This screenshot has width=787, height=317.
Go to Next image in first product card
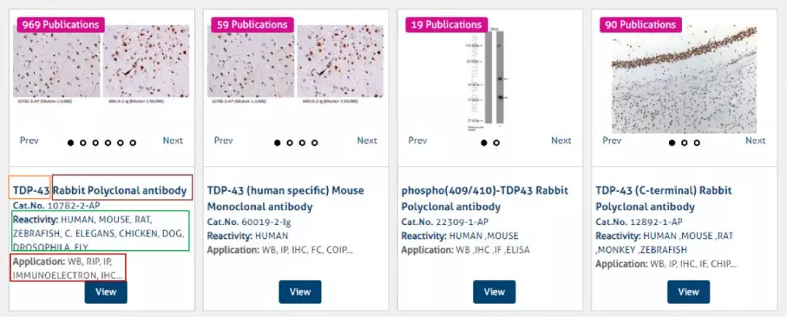(x=173, y=141)
